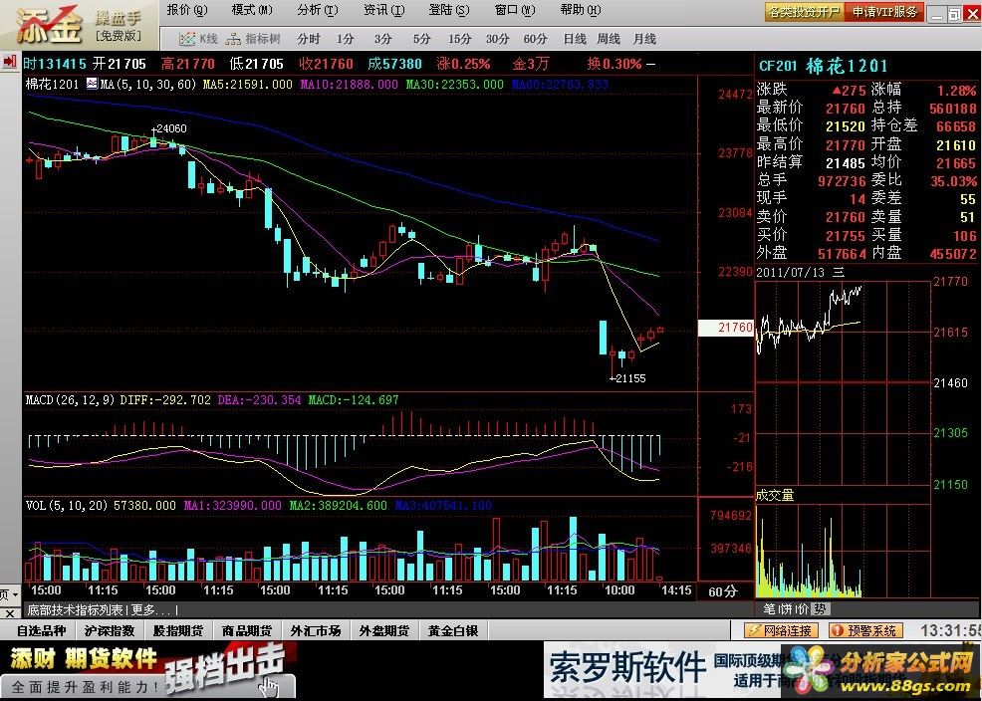Screen dimensions: 982x701
Task: Select the 30分 period
Action: 497,39
